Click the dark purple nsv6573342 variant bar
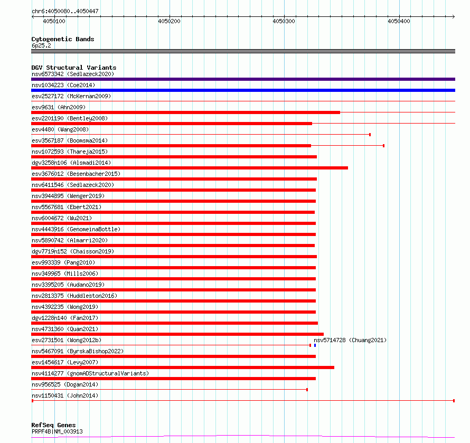Screen dimensions: 470x443 click(x=243, y=79)
